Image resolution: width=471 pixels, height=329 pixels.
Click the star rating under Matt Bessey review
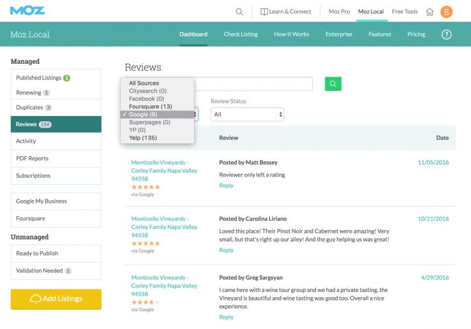[146, 187]
